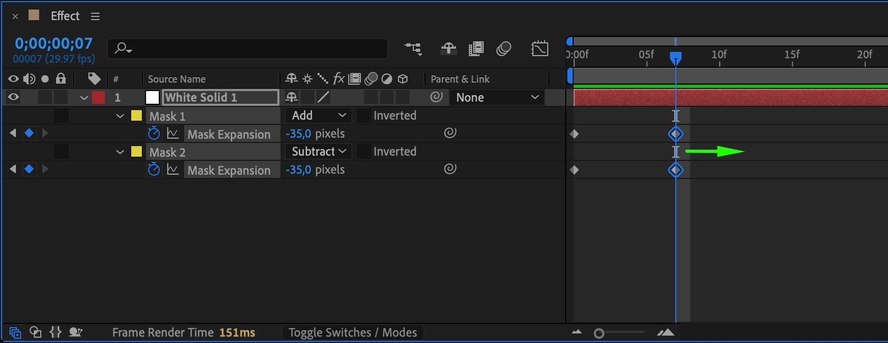The height and width of the screenshot is (343, 888).
Task: Open Mask 1 mode dropdown showing Add
Action: click(318, 115)
